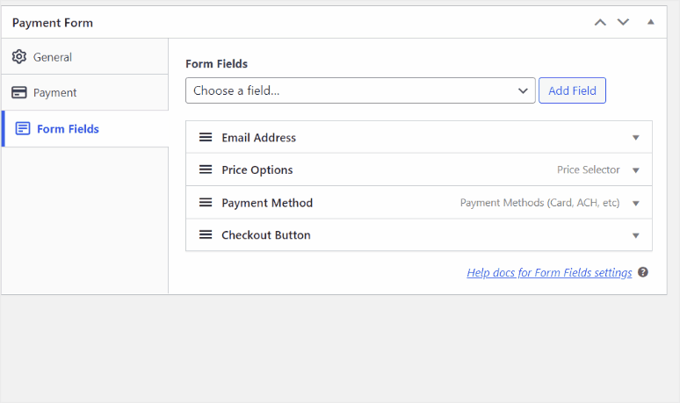The width and height of the screenshot is (680, 403).
Task: Click the Payment credit card icon
Action: tap(19, 92)
